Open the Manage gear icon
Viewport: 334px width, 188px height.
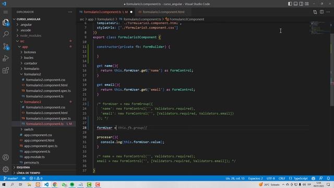6,169
